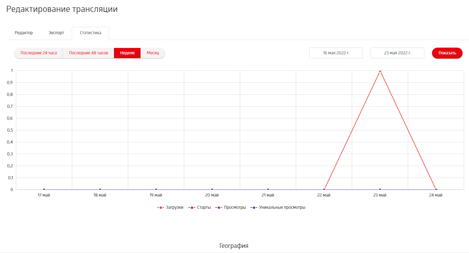Toggle the Просмотры legend item

(231, 208)
